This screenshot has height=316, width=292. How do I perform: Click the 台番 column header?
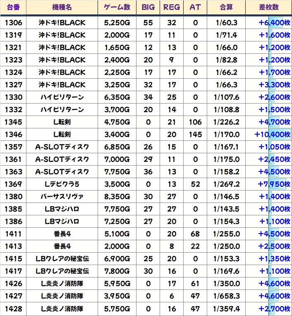(14, 7)
